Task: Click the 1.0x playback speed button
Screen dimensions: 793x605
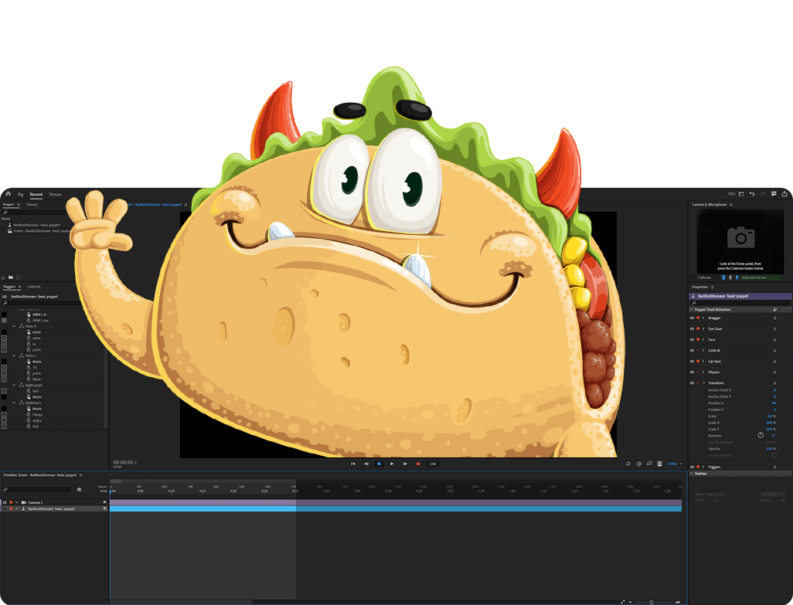Action: (x=433, y=464)
